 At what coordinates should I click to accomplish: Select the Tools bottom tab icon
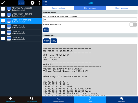pyautogui.click(x=90, y=100)
